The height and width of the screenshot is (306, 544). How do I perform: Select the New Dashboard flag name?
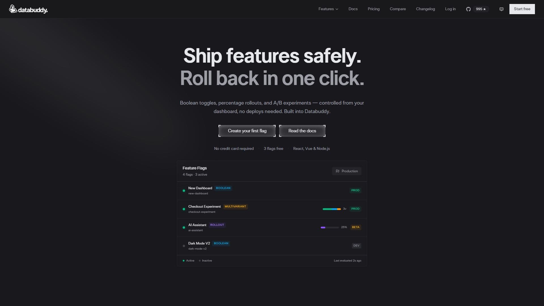tap(200, 188)
